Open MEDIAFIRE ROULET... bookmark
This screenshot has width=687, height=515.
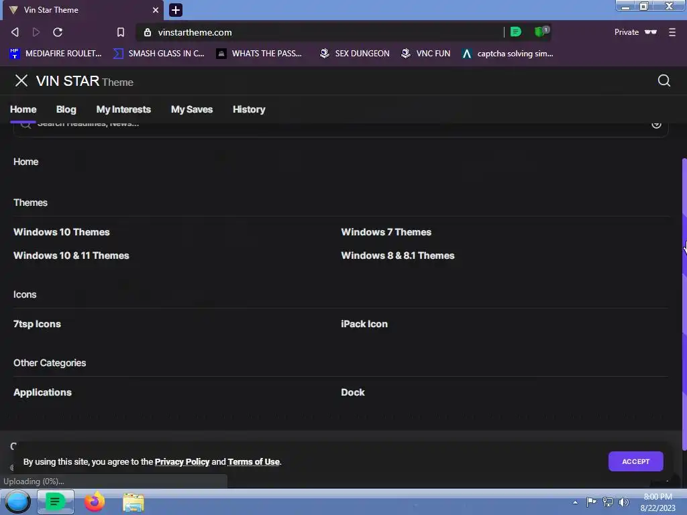tap(55, 54)
